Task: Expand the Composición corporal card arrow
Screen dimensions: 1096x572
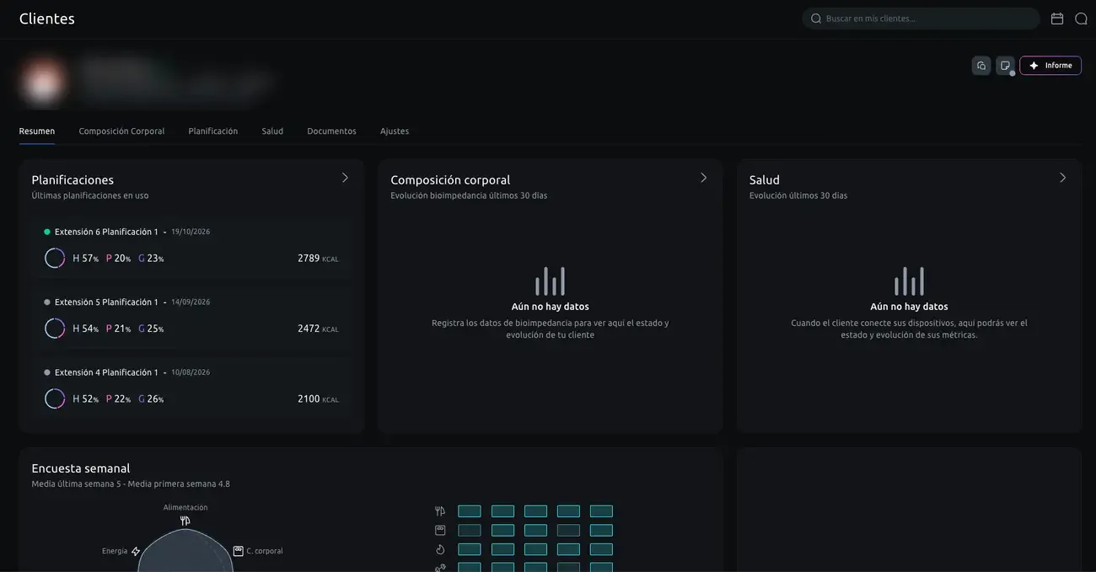Action: point(704,178)
